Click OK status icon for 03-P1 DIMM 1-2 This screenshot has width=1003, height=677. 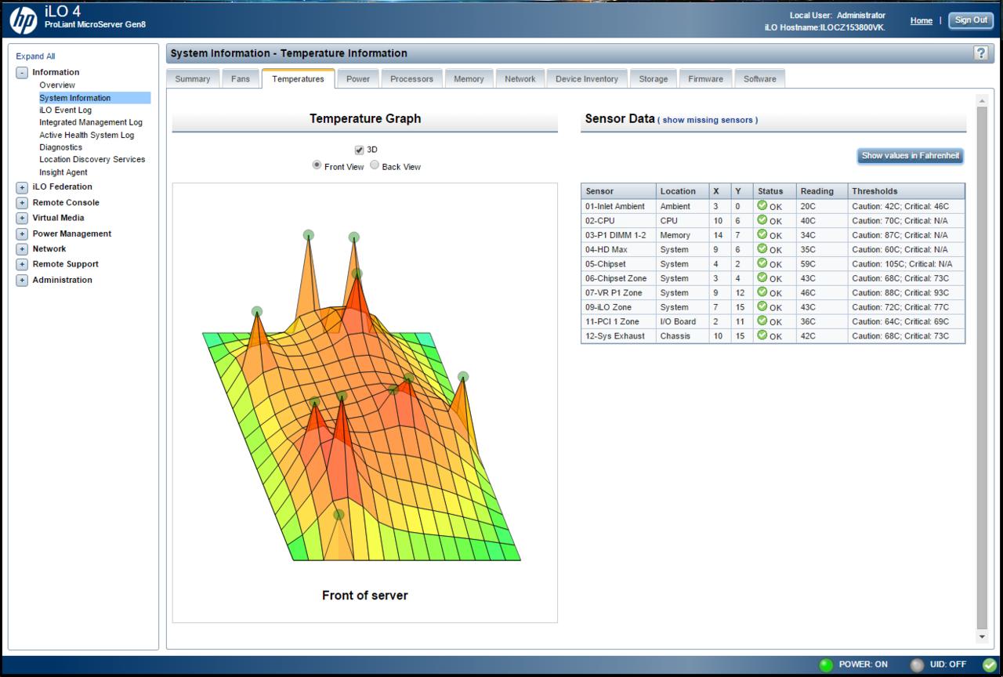(762, 234)
